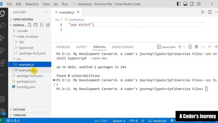Open package-lock.json in root folder
Screen dimensions: 218x123
[30, 76]
